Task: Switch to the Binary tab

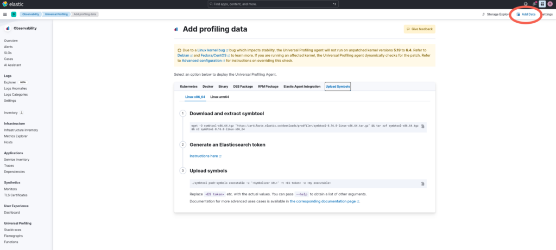Action: click(223, 86)
